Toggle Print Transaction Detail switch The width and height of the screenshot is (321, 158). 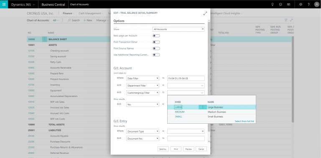point(156,42)
